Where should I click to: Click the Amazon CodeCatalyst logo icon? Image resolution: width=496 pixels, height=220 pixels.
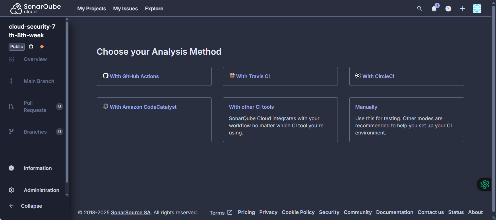[106, 106]
